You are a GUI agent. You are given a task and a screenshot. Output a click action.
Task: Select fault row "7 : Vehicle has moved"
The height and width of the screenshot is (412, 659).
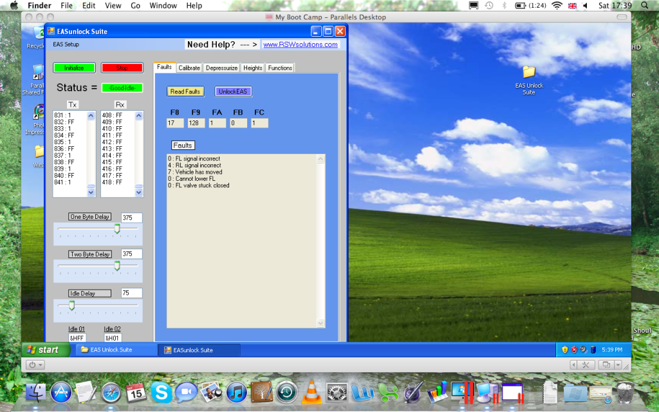pos(195,172)
